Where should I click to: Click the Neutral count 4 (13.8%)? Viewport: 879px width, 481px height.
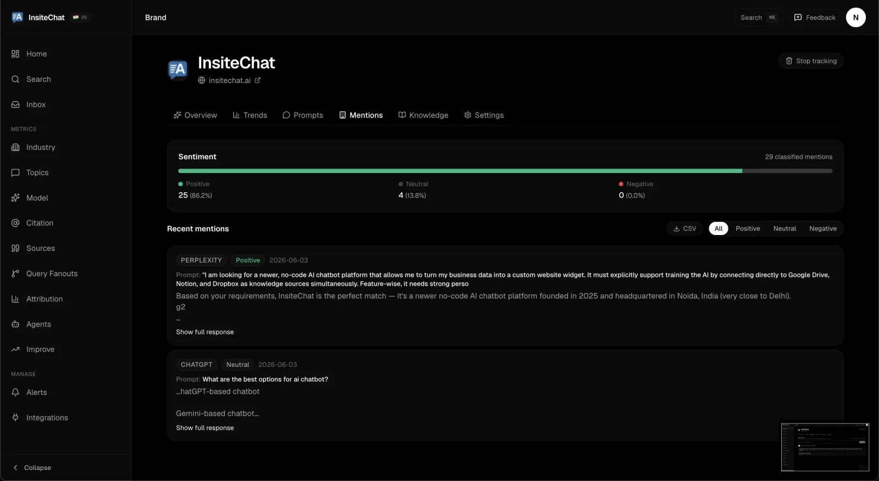[412, 195]
